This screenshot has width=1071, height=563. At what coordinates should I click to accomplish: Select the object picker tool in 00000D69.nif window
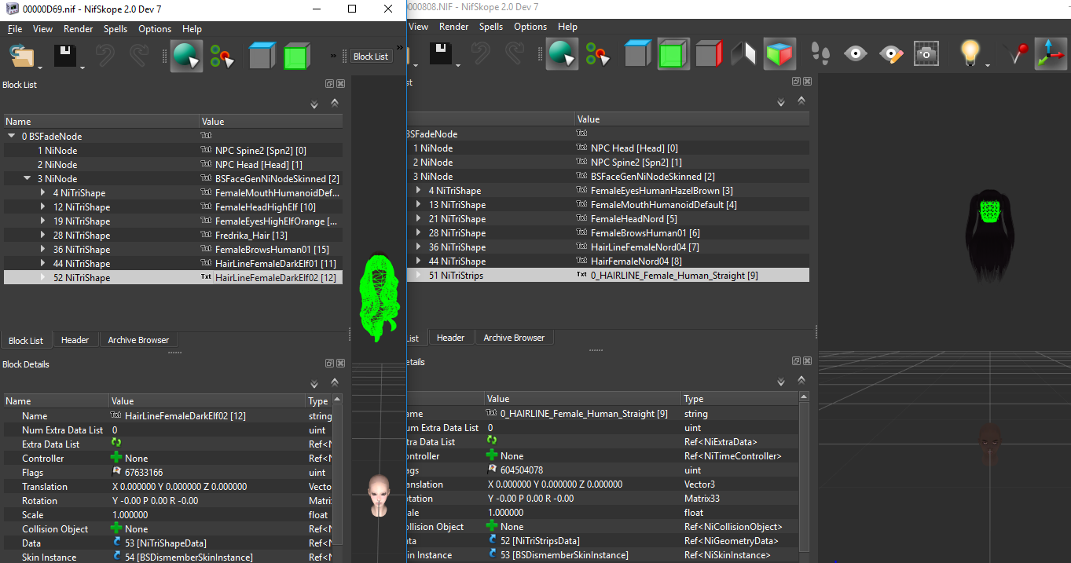[185, 56]
